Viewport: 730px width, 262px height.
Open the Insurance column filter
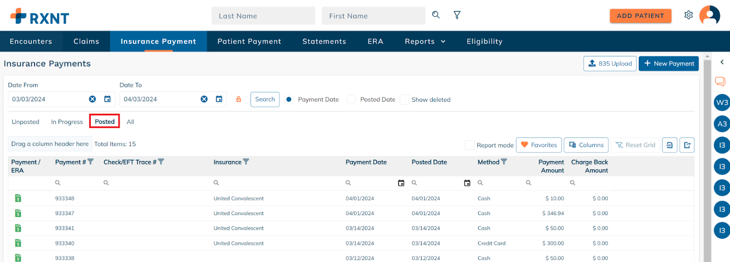click(246, 162)
